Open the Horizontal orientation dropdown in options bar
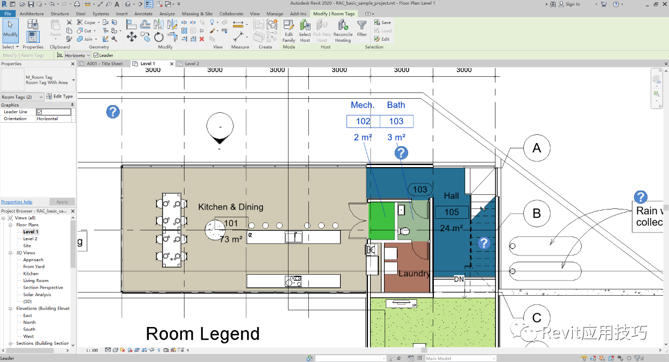Viewport: 669px width, 362px height. (77, 55)
